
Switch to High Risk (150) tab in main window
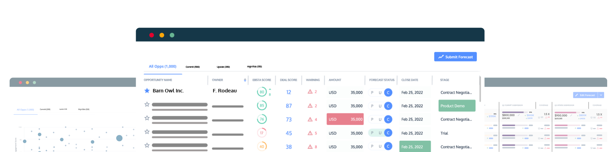click(254, 67)
